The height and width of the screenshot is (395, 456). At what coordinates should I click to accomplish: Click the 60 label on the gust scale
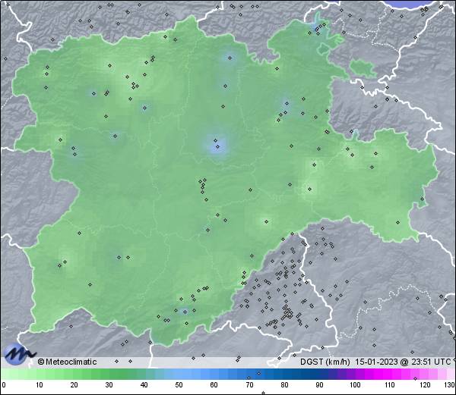214,385
